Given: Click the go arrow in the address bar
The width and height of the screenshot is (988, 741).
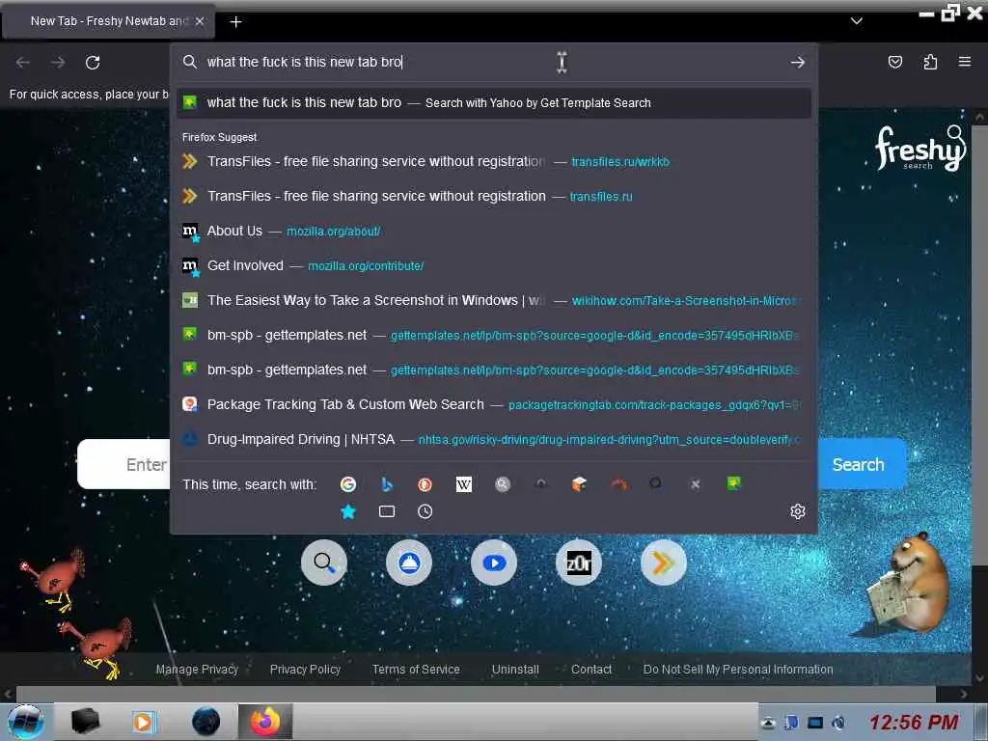Looking at the screenshot, I should point(797,63).
